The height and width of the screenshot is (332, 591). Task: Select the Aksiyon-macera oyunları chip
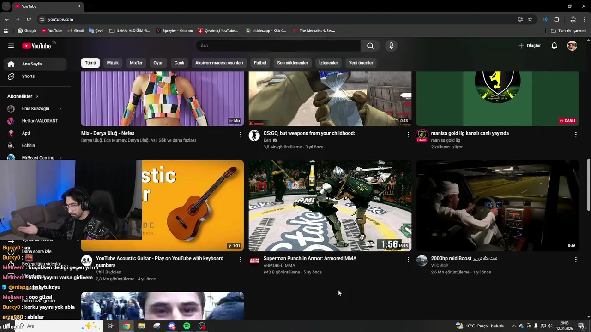219,63
